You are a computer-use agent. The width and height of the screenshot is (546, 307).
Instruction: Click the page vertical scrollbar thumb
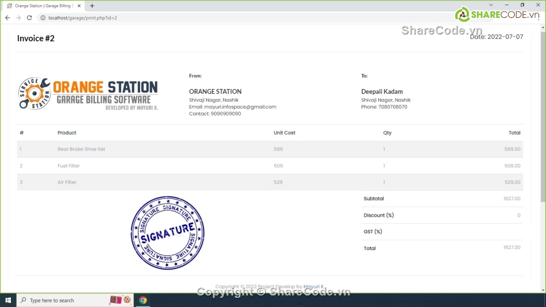click(x=543, y=117)
